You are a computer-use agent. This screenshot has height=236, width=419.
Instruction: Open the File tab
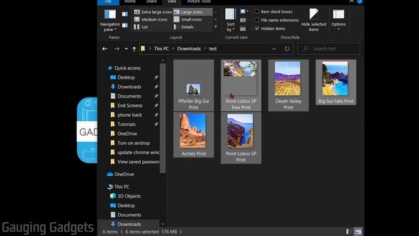[x=108, y=1]
